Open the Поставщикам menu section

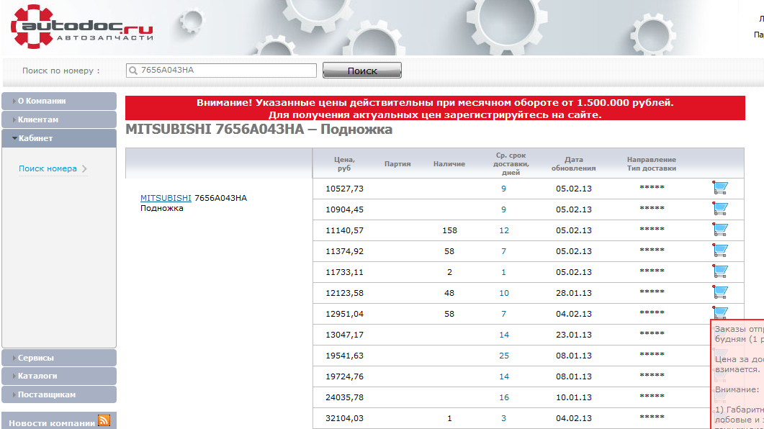coord(59,394)
